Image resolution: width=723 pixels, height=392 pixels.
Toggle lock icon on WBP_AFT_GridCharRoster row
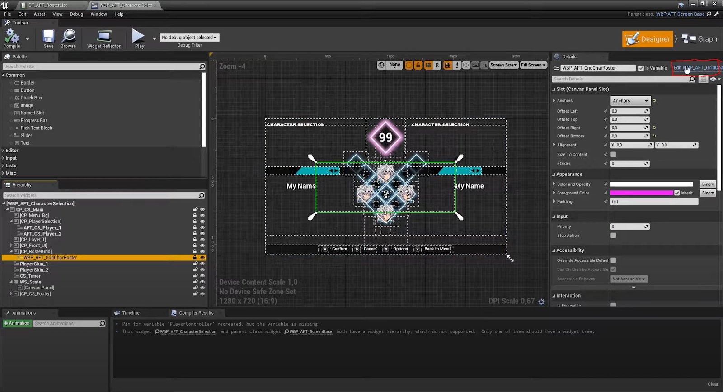pos(195,258)
